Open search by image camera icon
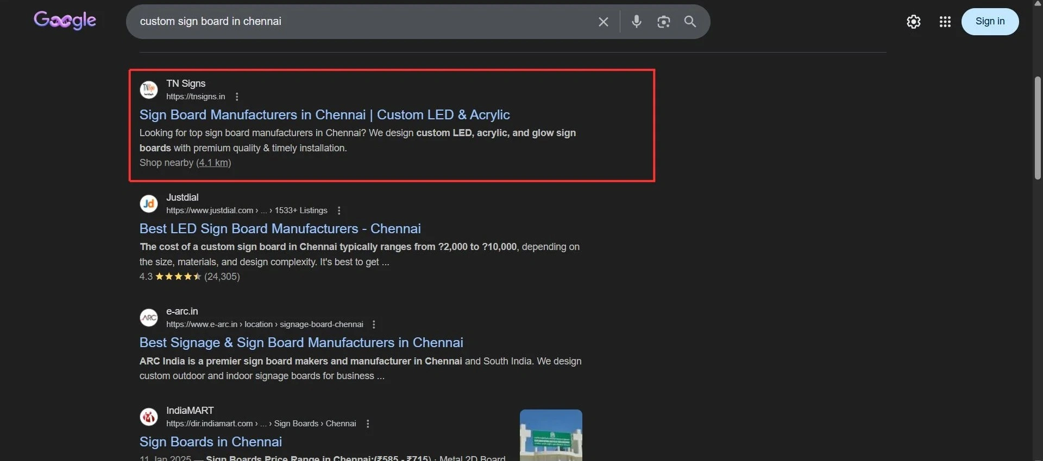The height and width of the screenshot is (461, 1043). coord(663,22)
